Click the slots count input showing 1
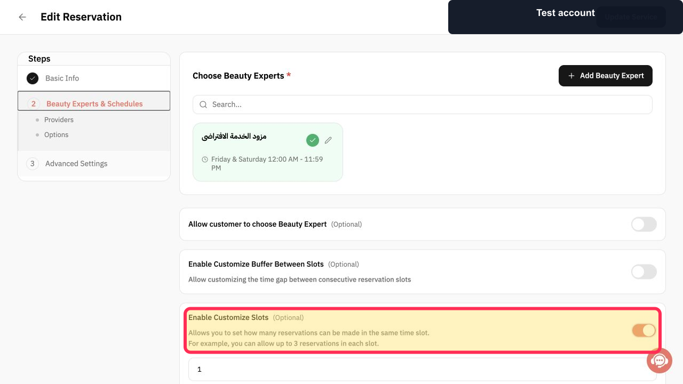Viewport: 683px width, 384px height. point(423,369)
